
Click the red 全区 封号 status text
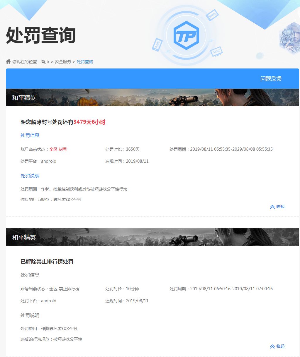(x=58, y=149)
